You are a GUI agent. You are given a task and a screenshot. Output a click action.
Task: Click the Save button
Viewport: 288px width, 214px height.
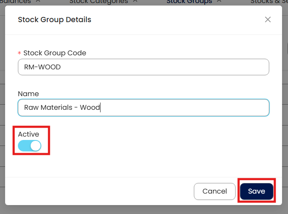click(256, 191)
